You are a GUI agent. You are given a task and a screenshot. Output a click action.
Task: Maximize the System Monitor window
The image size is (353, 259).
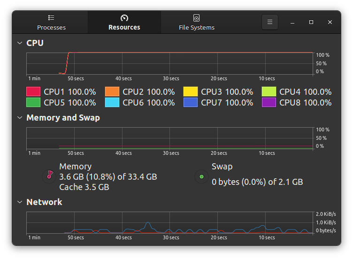tap(311, 22)
